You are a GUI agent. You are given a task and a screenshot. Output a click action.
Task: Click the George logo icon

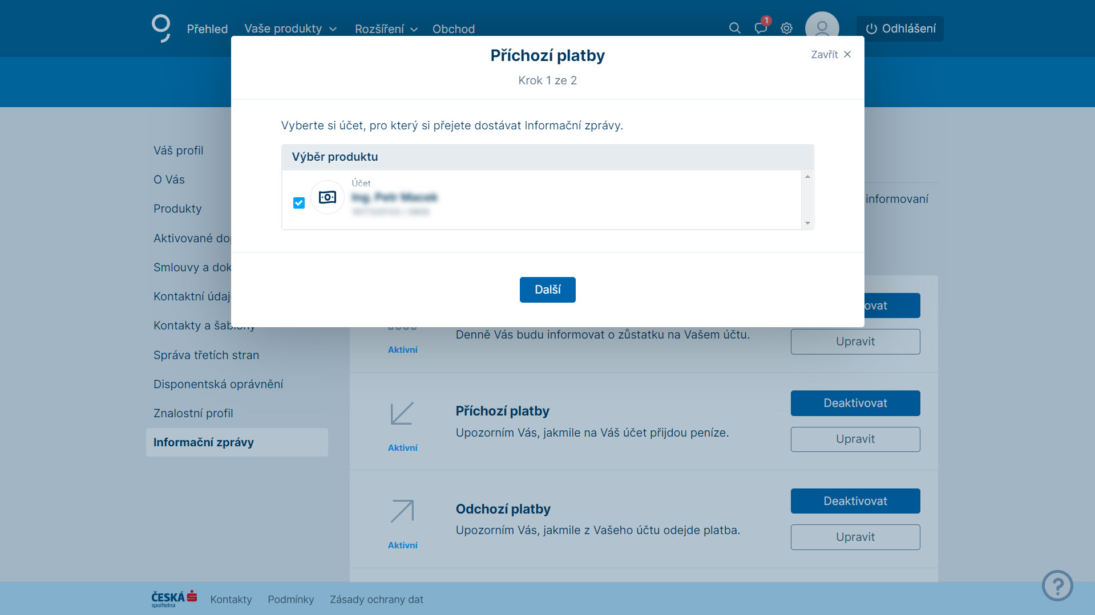tap(161, 28)
